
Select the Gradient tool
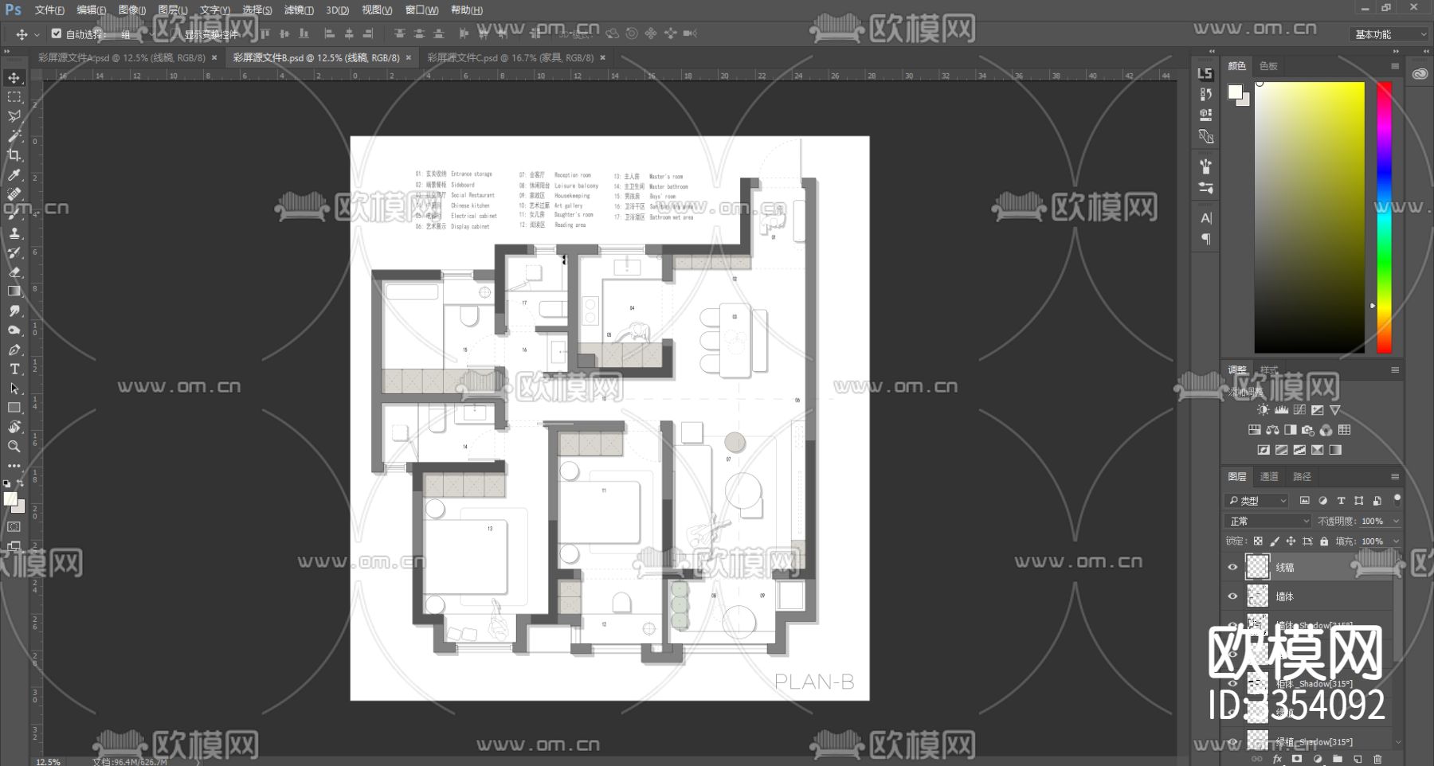(x=14, y=291)
